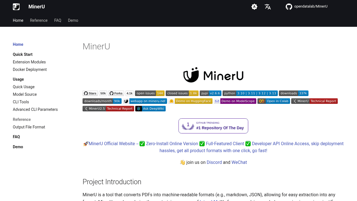This screenshot has width=357, height=201.
Task: Open the FAQ tab in top navigation
Action: pos(57,20)
